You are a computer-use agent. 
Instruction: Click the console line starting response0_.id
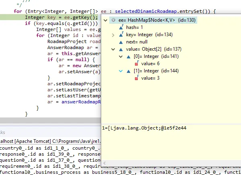tap(50, 154)
